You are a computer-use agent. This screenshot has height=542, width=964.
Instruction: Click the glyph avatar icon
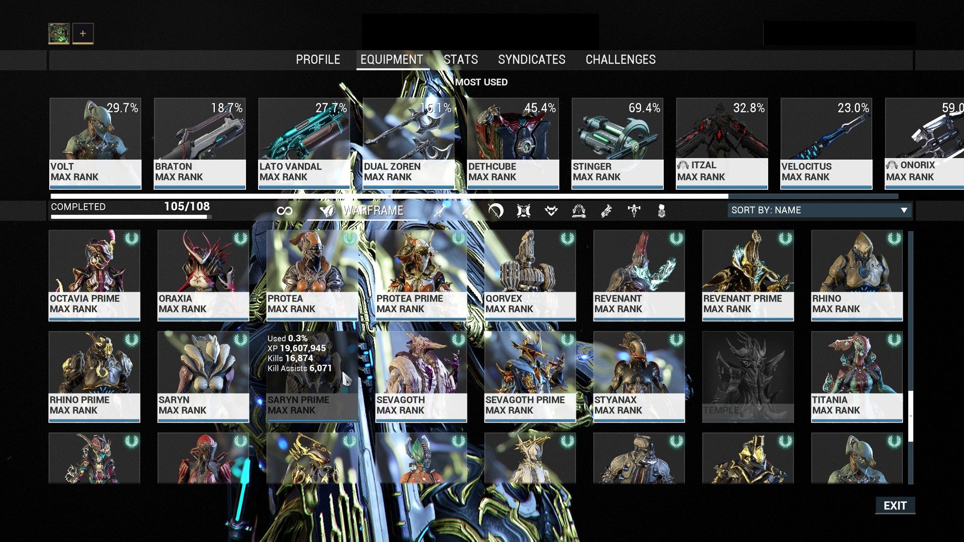[x=59, y=34]
